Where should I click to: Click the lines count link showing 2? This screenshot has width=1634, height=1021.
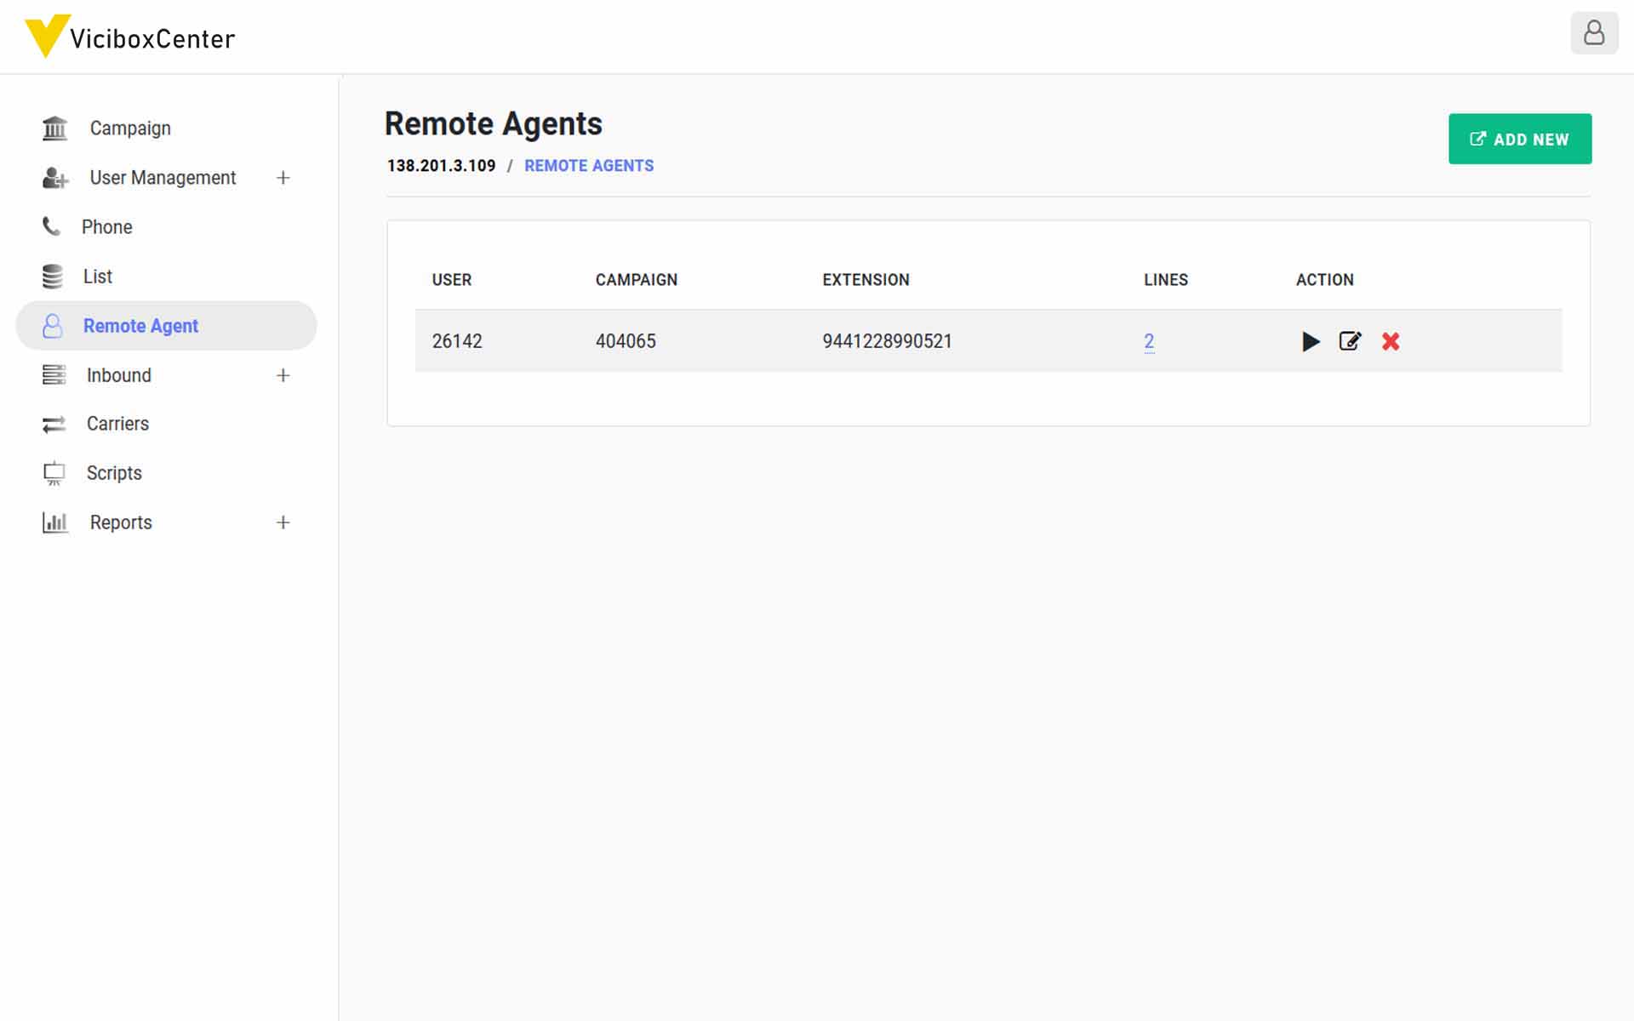tap(1149, 340)
